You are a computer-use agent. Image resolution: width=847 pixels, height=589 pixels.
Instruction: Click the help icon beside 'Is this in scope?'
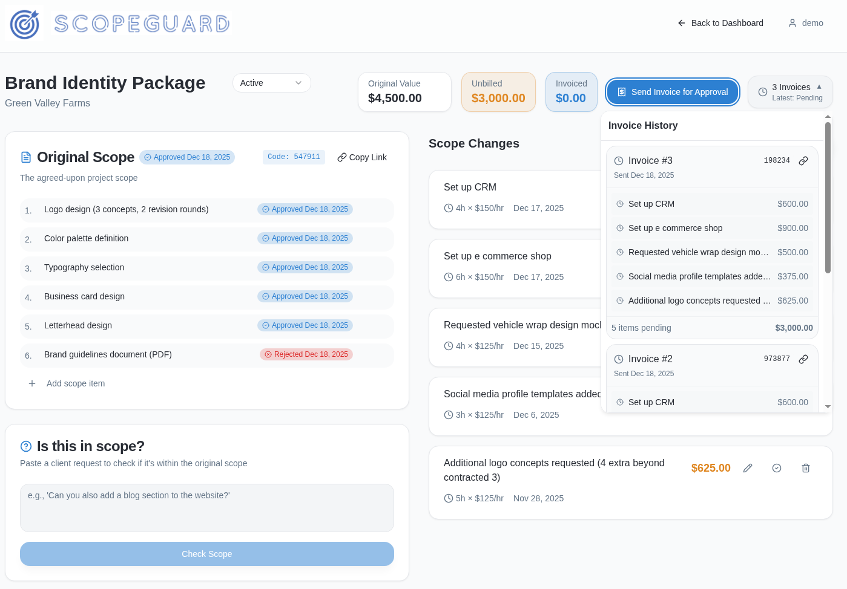tap(25, 446)
